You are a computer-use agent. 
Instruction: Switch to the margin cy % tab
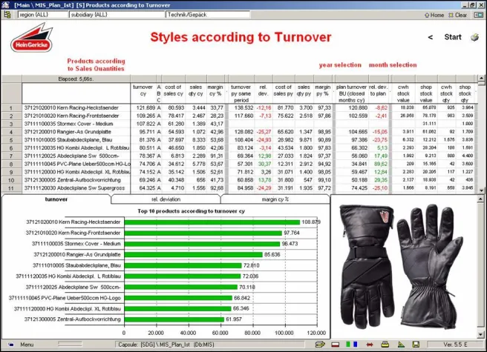click(275, 199)
